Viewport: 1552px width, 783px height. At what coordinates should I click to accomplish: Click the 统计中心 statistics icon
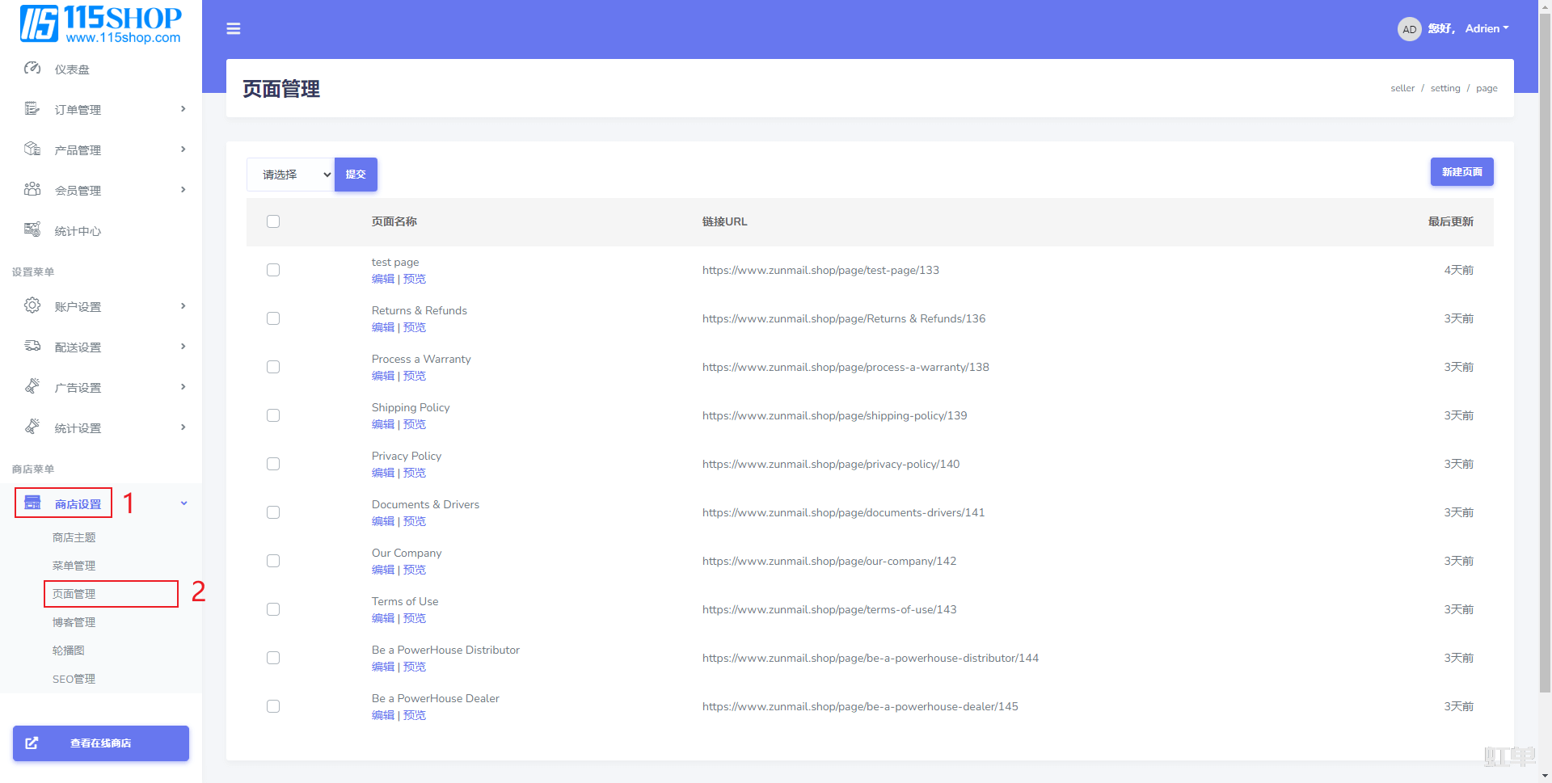click(32, 230)
